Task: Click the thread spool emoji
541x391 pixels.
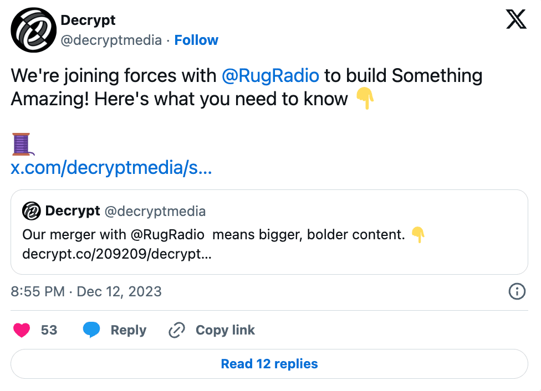Action: 22,144
